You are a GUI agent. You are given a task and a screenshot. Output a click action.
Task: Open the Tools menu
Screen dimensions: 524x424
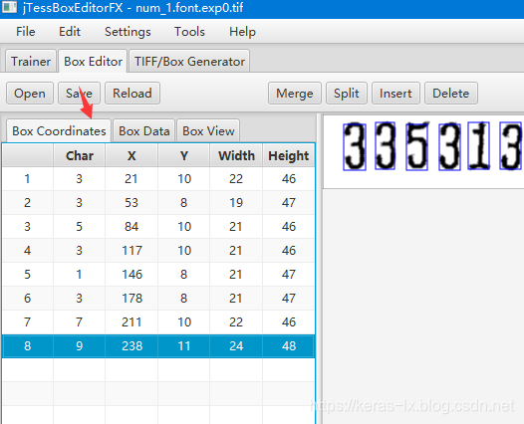coord(189,32)
